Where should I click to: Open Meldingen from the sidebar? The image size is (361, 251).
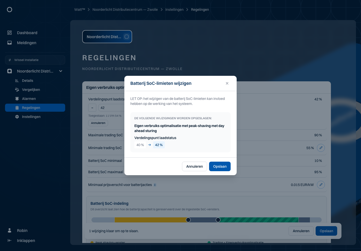coord(27,43)
